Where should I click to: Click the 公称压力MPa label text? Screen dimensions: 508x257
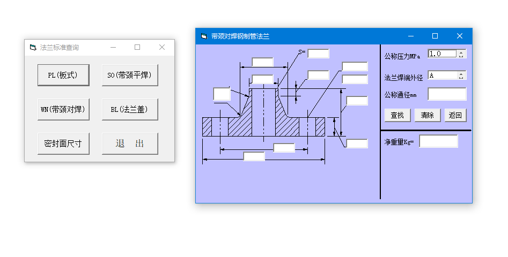[x=402, y=56]
